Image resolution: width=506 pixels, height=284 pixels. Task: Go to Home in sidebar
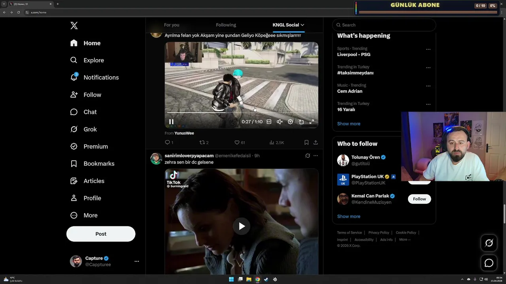(x=85, y=43)
